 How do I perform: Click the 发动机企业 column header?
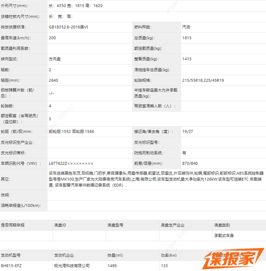64,255
